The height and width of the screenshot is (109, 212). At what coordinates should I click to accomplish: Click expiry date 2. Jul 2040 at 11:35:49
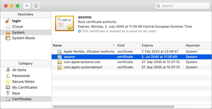click(x=159, y=57)
